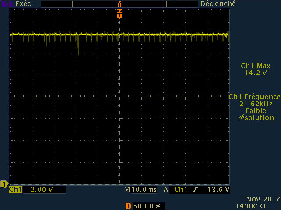Click the Ch1 Max measurement label
The width and height of the screenshot is (281, 211).
pos(256,66)
